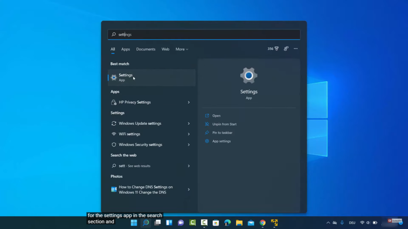Open the three-dot search options menu
The image size is (408, 229).
[296, 49]
